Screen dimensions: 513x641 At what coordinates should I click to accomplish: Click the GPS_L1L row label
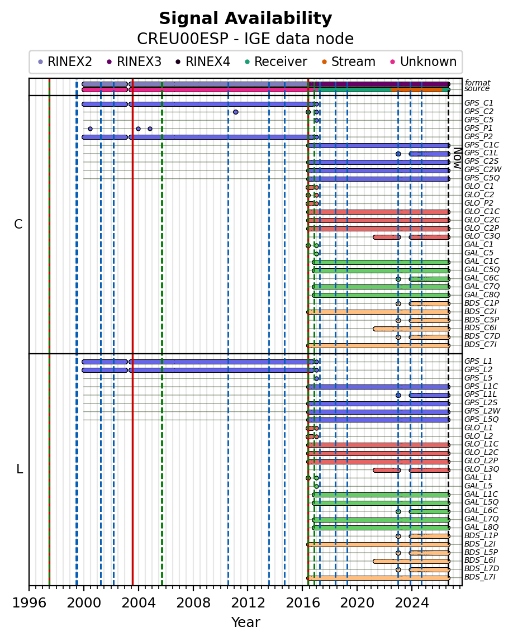480,394
